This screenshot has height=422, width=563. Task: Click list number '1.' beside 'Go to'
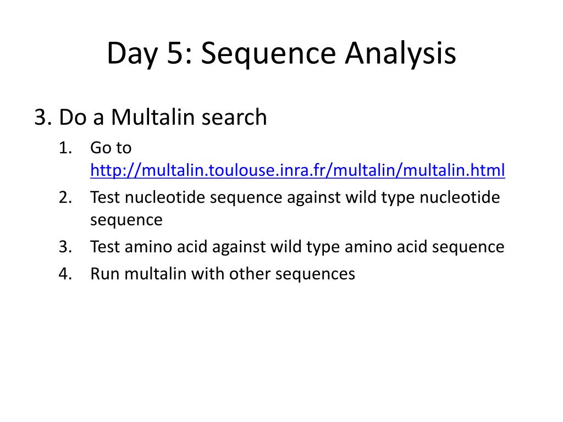65,148
